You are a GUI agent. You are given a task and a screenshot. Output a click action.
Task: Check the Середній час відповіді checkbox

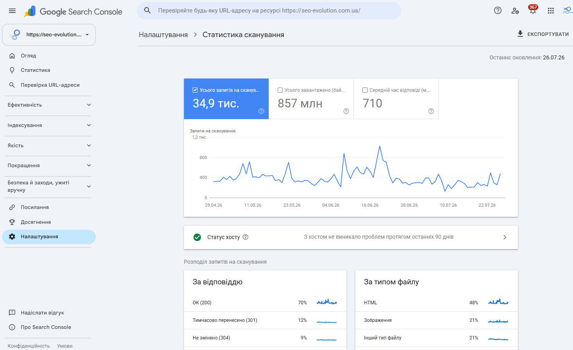(x=365, y=90)
